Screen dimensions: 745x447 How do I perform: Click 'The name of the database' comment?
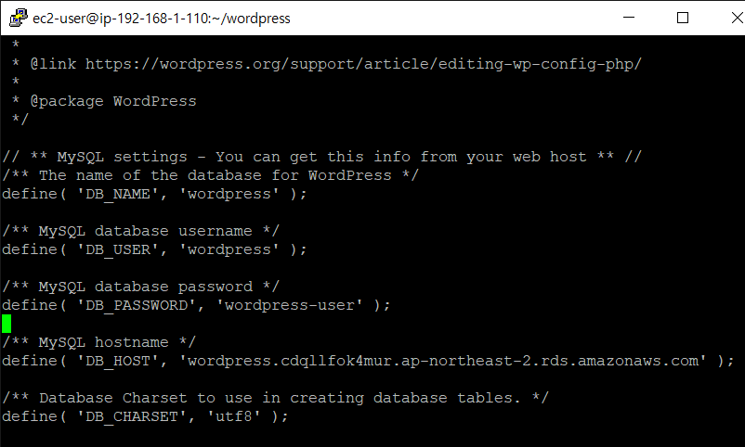pos(211,175)
